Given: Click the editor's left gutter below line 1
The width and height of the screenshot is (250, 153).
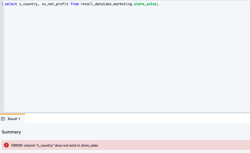Looking at the screenshot, I should 2,59.
